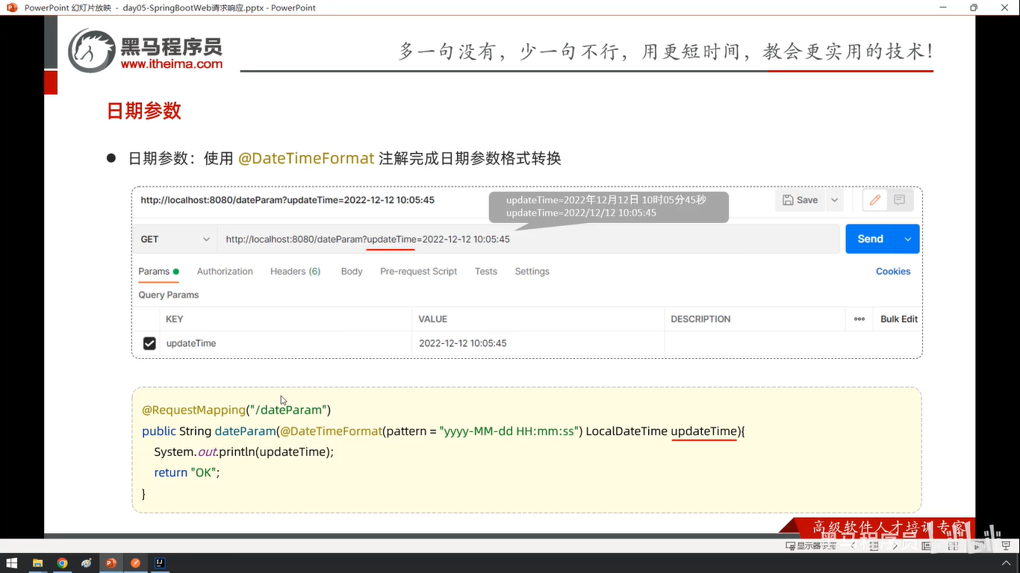The width and height of the screenshot is (1020, 573).
Task: Open Postman from the taskbar
Action: (x=135, y=563)
